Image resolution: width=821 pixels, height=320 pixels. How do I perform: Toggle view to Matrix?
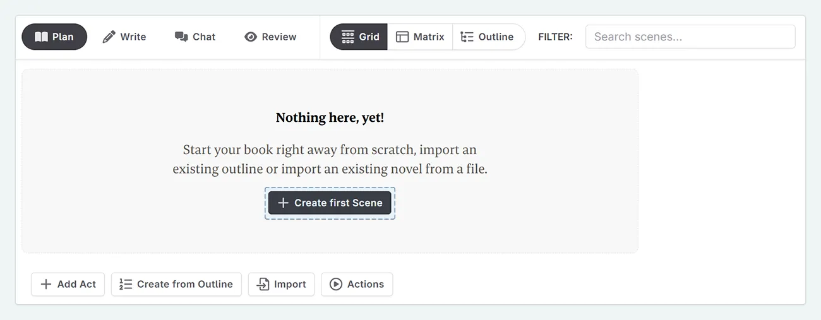420,37
